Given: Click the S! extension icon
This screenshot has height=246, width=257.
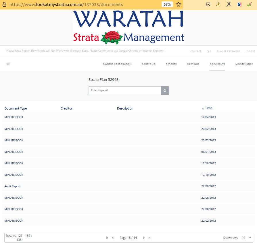Looking at the screenshot, I should pyautogui.click(x=239, y=4).
